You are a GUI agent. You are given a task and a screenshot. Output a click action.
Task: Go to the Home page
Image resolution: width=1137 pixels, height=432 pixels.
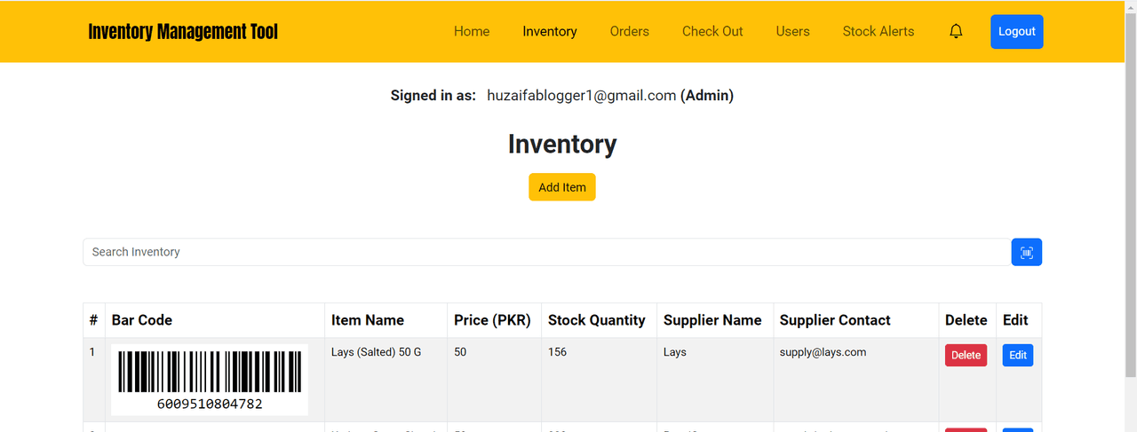click(472, 32)
